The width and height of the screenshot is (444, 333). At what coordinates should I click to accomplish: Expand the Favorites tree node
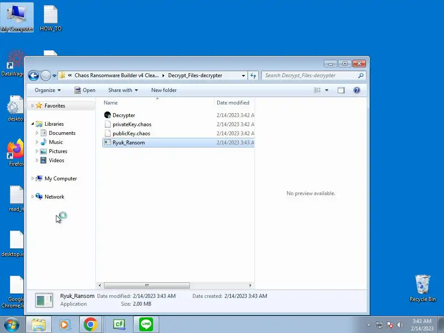(33, 106)
